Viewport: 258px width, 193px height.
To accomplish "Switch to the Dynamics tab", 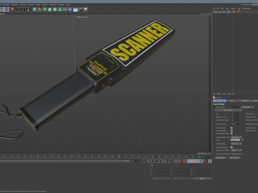I will tap(245, 101).
